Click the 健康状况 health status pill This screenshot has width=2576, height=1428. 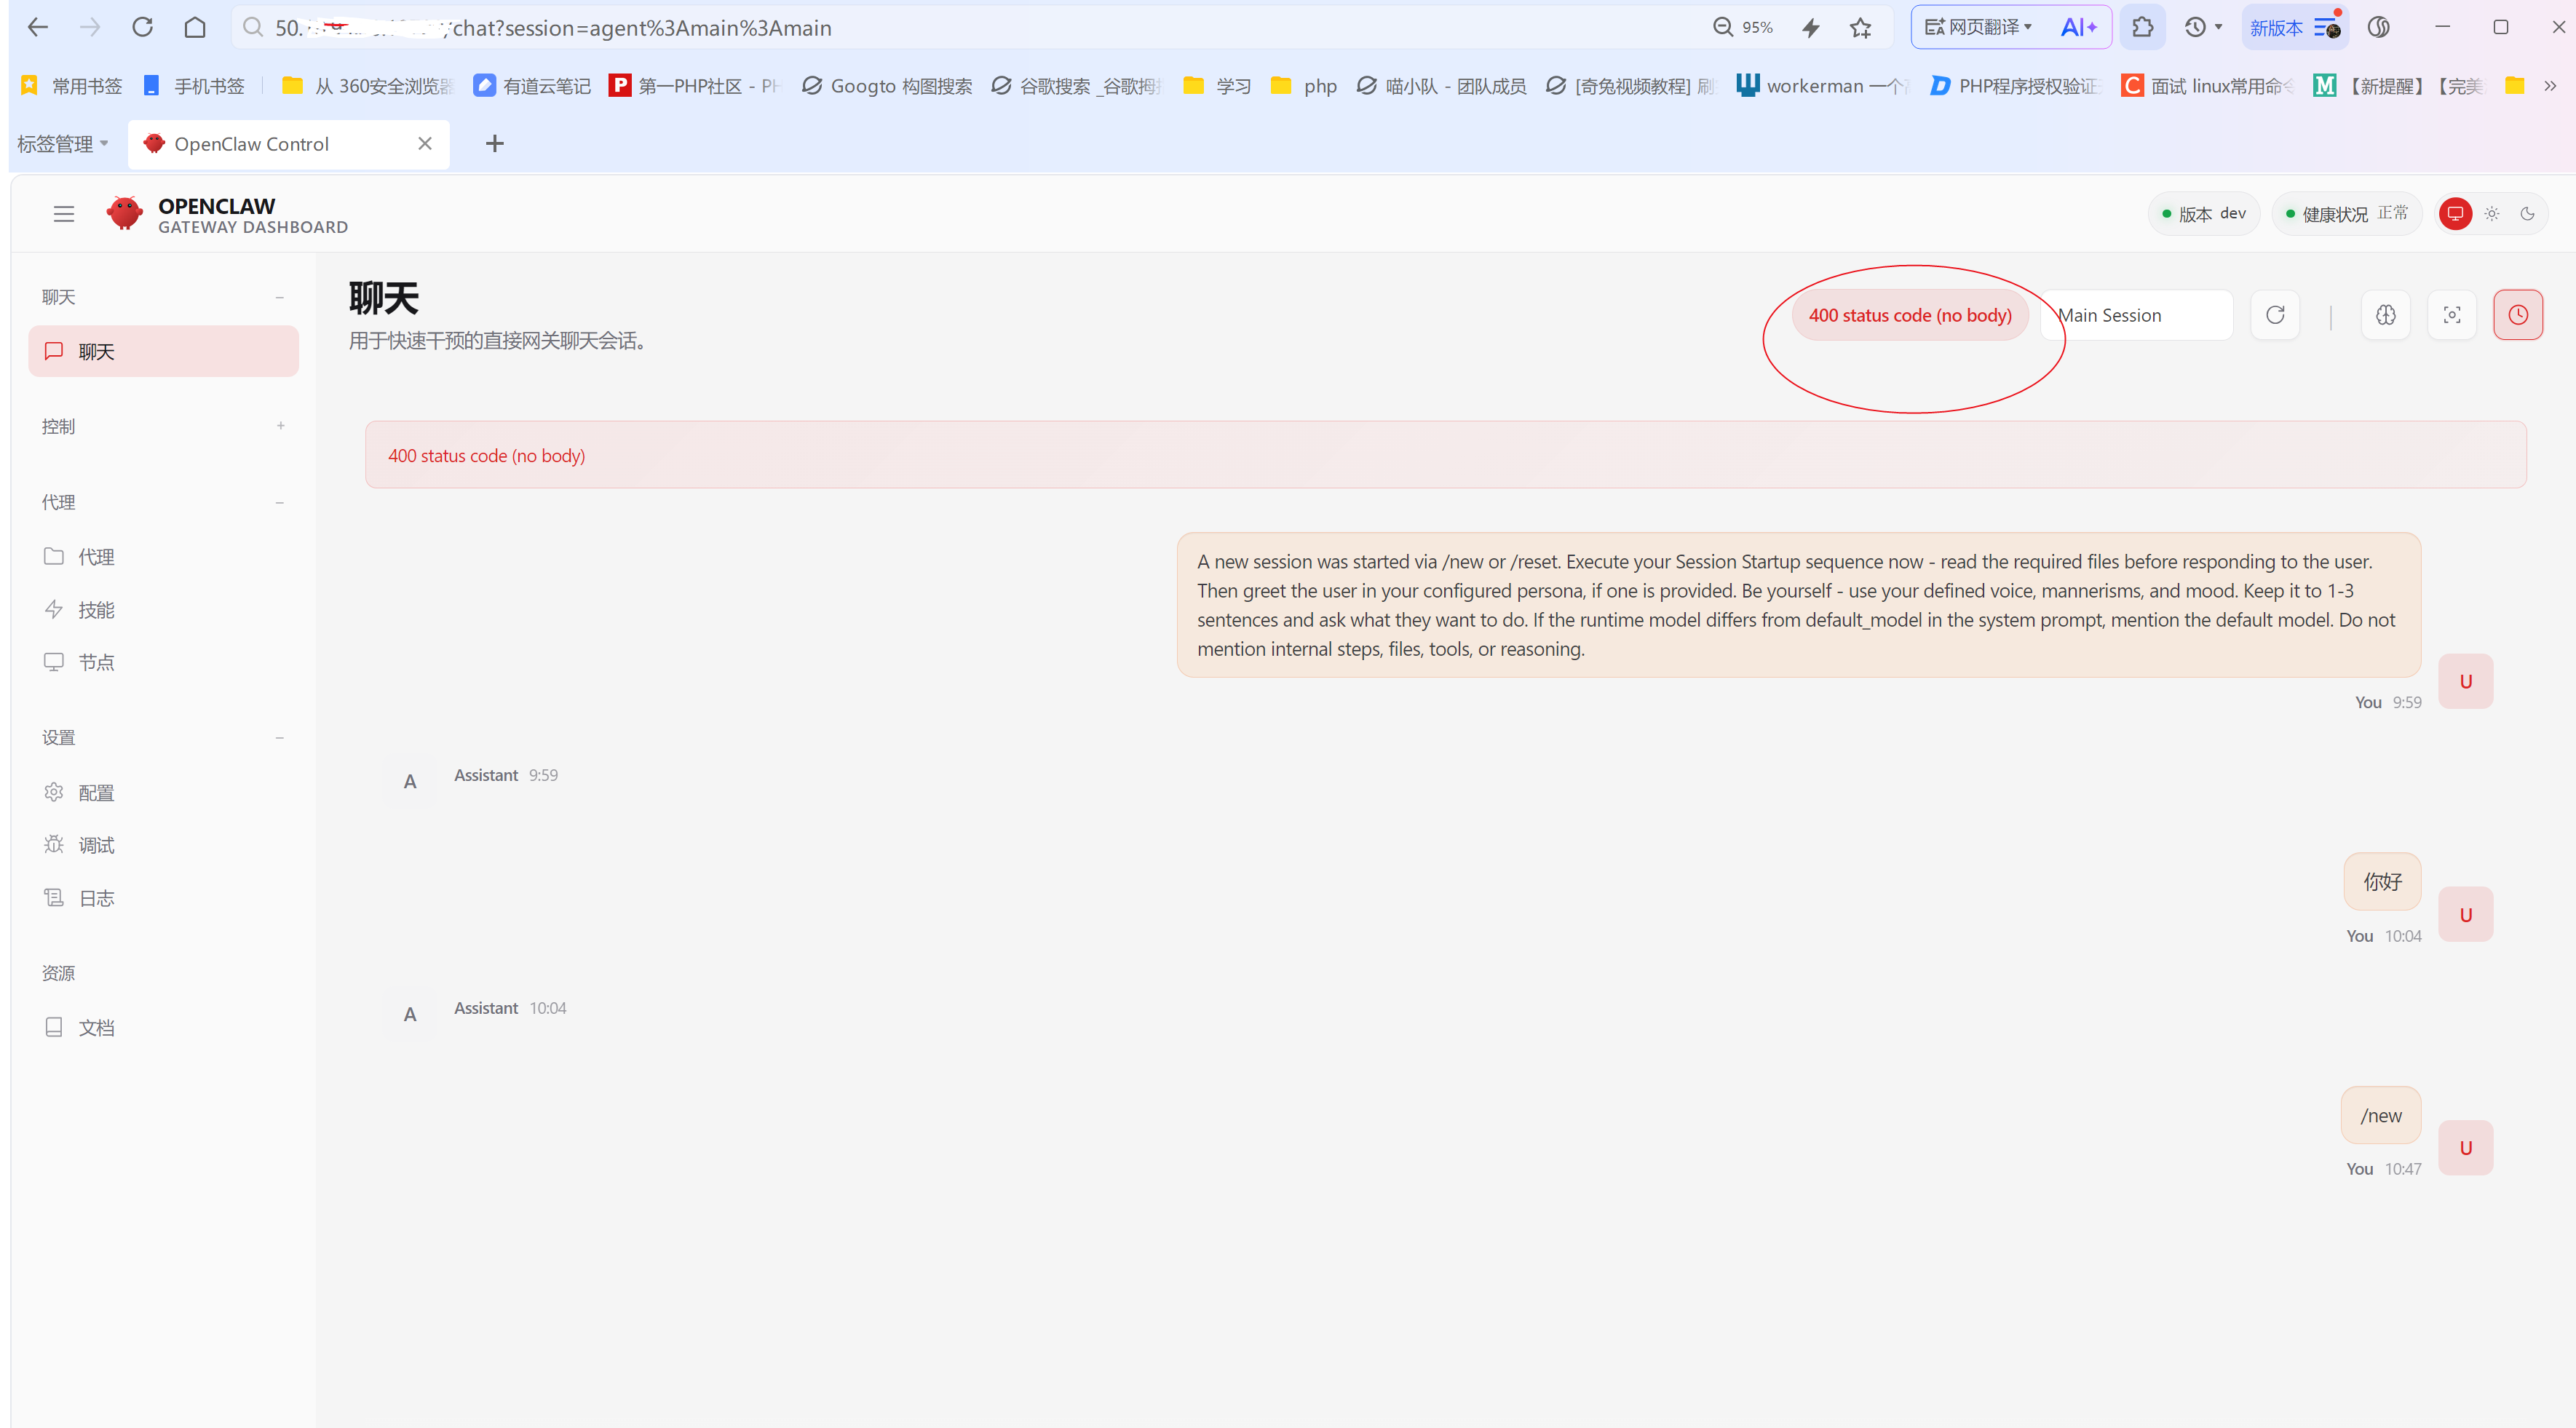(x=2346, y=214)
